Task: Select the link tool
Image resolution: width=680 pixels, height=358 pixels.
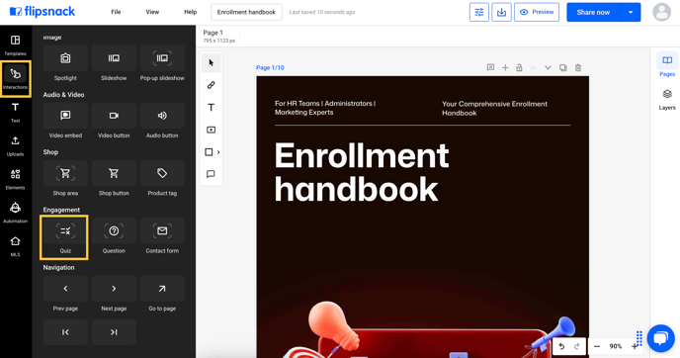Action: (x=212, y=85)
